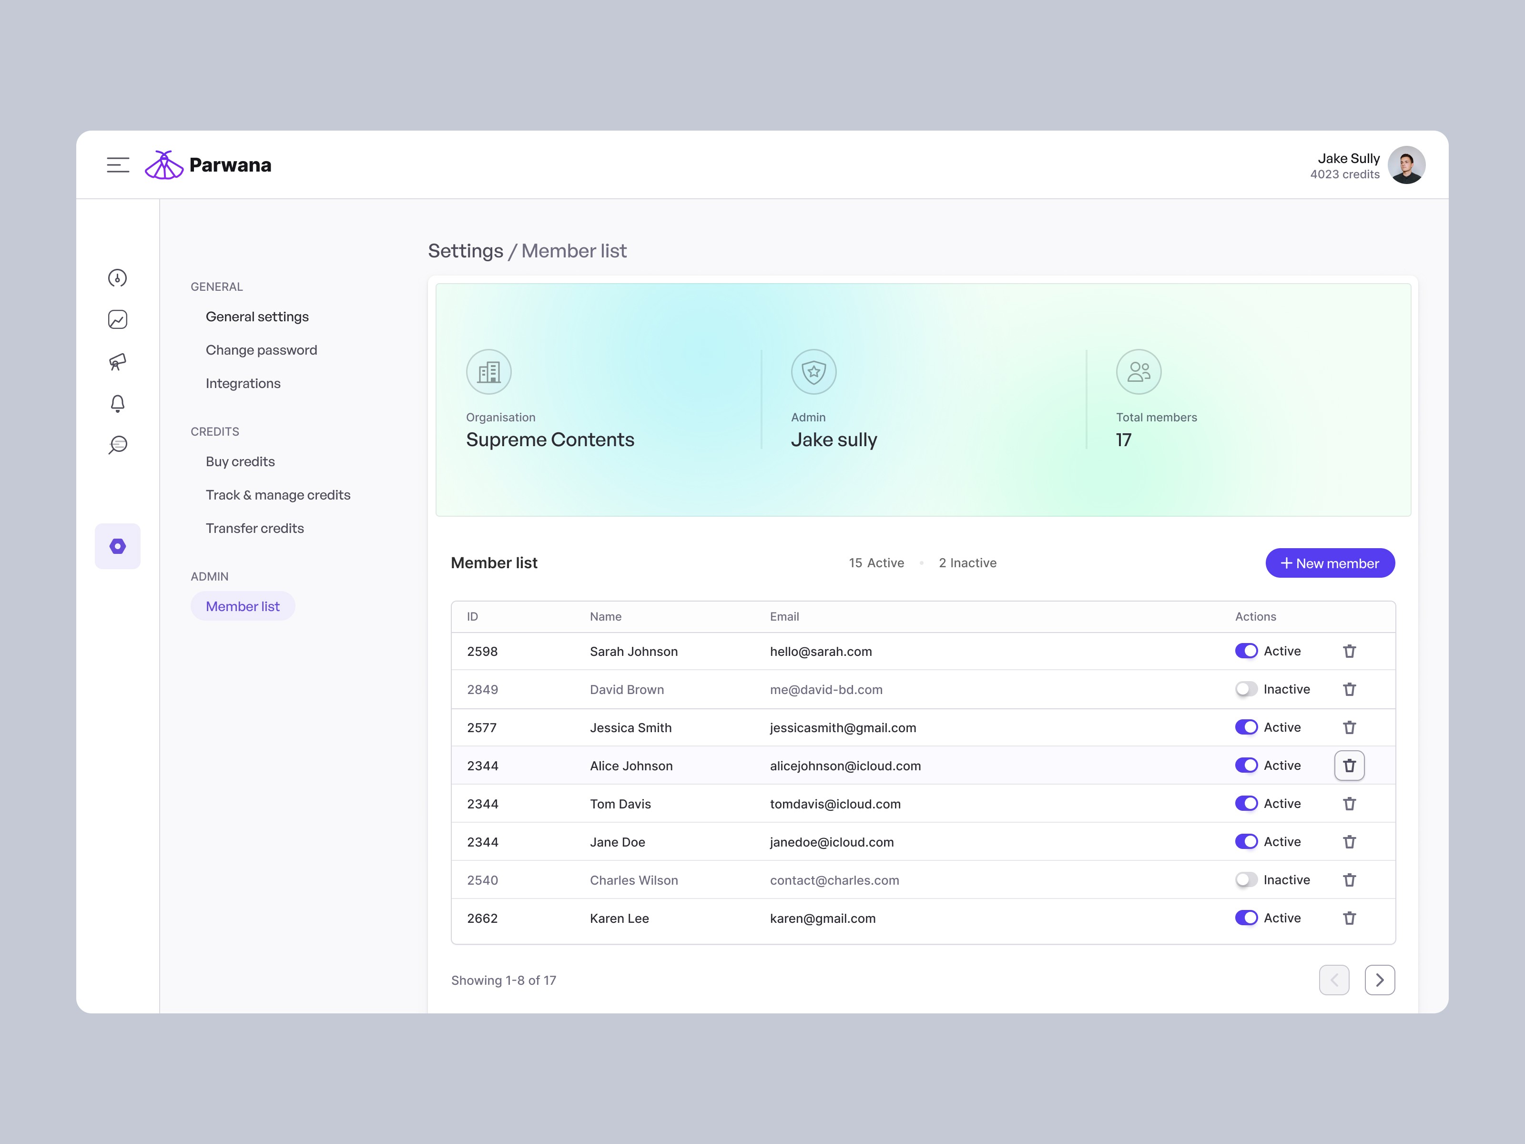Activate Charles Wilson's status toggle
The image size is (1525, 1144).
click(x=1247, y=880)
